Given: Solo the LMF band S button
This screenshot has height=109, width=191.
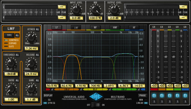Looking at the screenshot, I should 162,101.
